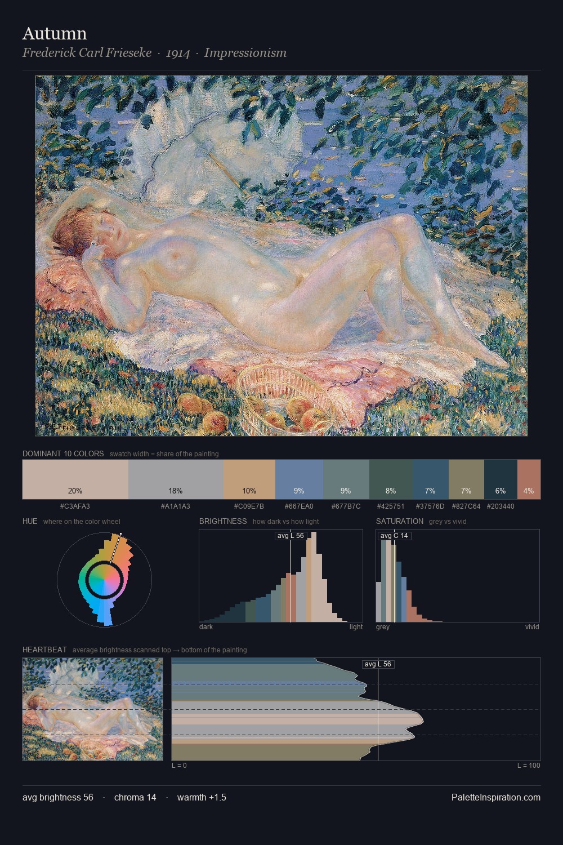The width and height of the screenshot is (563, 845).
Task: Click the 'grey' axis label
Action: (x=383, y=627)
